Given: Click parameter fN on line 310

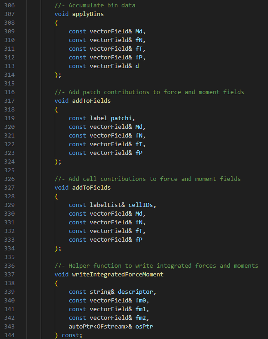Looking at the screenshot, I should 139,40.
